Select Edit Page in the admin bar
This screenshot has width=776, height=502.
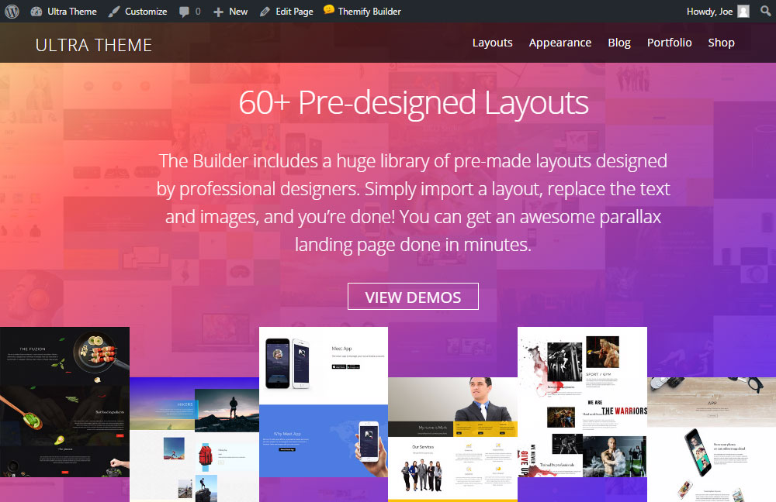pyautogui.click(x=294, y=12)
